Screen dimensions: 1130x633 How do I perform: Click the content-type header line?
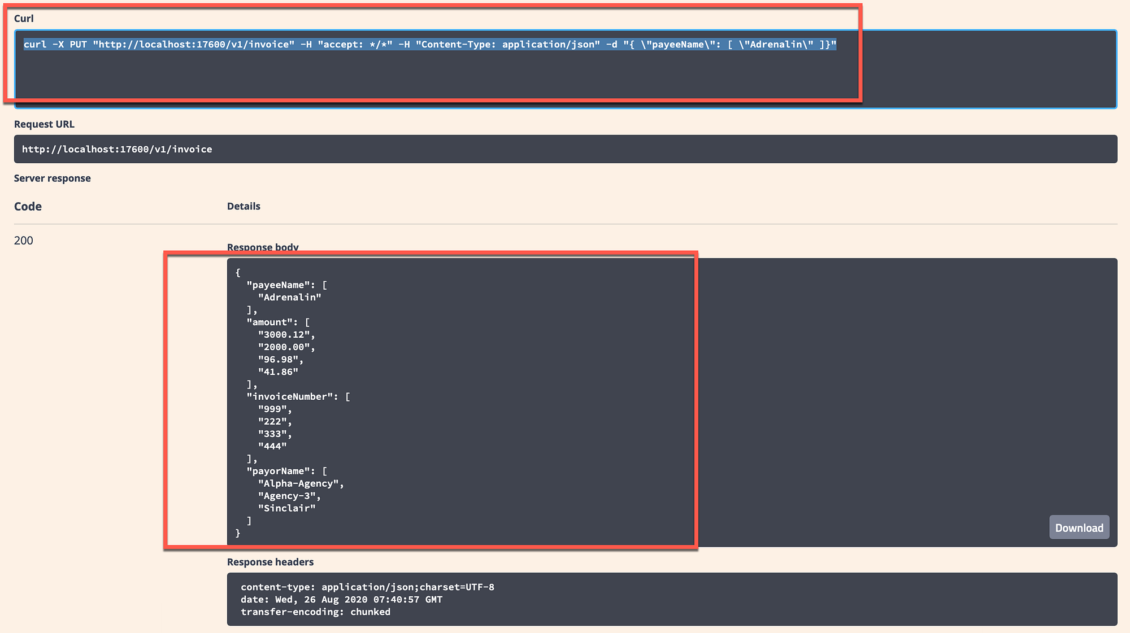coord(367,587)
